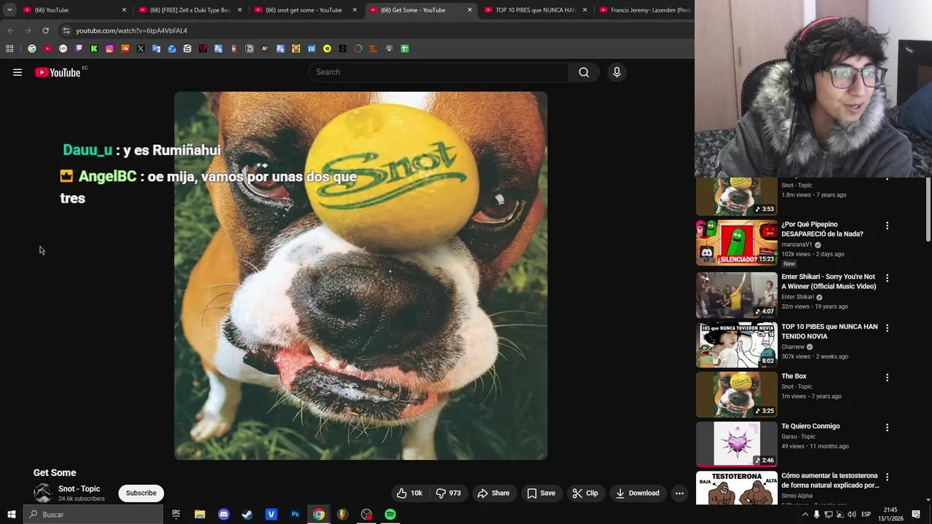Open the YouTube guide hamburger menu
This screenshot has width=932, height=524.
[x=17, y=72]
